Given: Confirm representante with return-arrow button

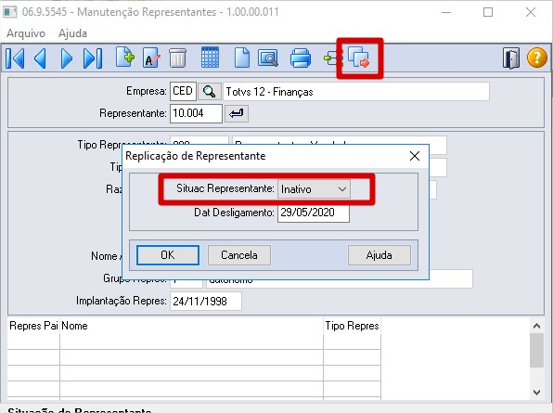Looking at the screenshot, I should point(237,113).
